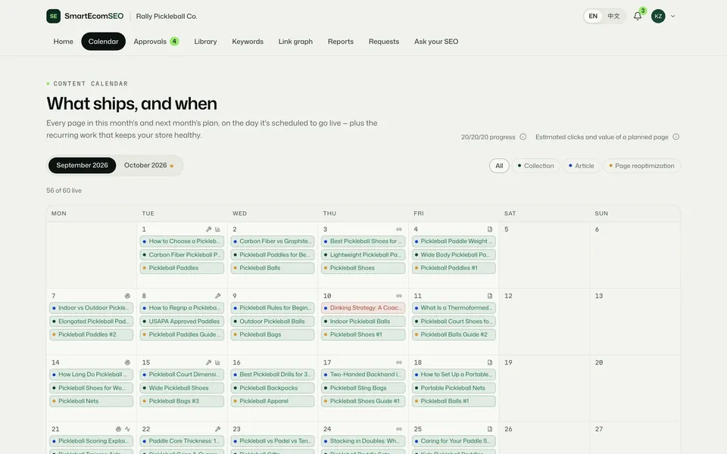Viewport: 727px width, 454px height.
Task: Open info icon beside Estimated clicks and value
Action: click(x=676, y=137)
